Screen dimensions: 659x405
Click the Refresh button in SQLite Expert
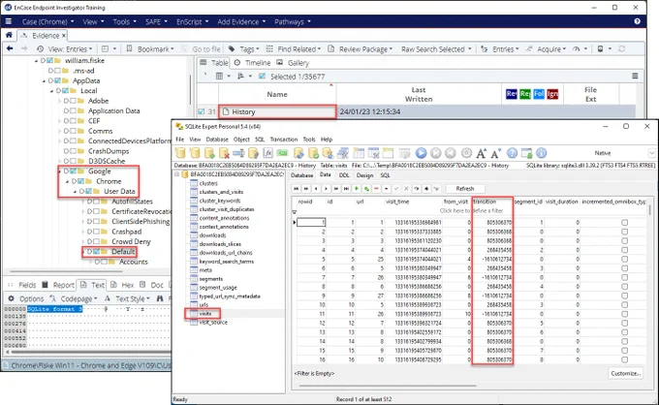(465, 189)
